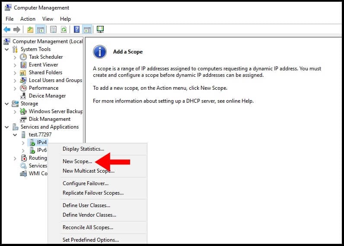
Task: Collapse the Storage node
Action: [7, 104]
